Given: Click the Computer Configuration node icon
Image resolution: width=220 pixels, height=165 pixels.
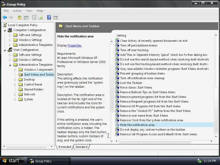Looking at the screenshot, I should (x=10, y=30).
